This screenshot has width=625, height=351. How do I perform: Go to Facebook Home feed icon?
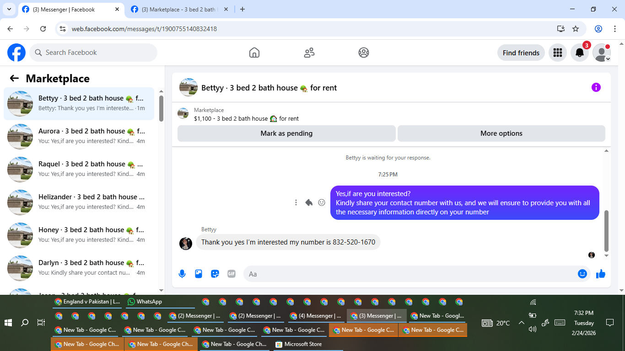click(254, 53)
